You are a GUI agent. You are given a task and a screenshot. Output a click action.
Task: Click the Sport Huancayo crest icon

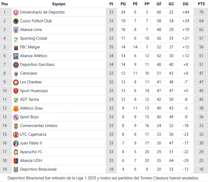click(16, 91)
